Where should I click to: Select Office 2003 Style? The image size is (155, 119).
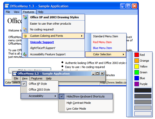39,90
